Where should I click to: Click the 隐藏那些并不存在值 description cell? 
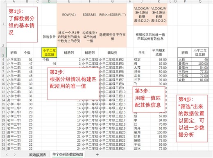point(112,37)
